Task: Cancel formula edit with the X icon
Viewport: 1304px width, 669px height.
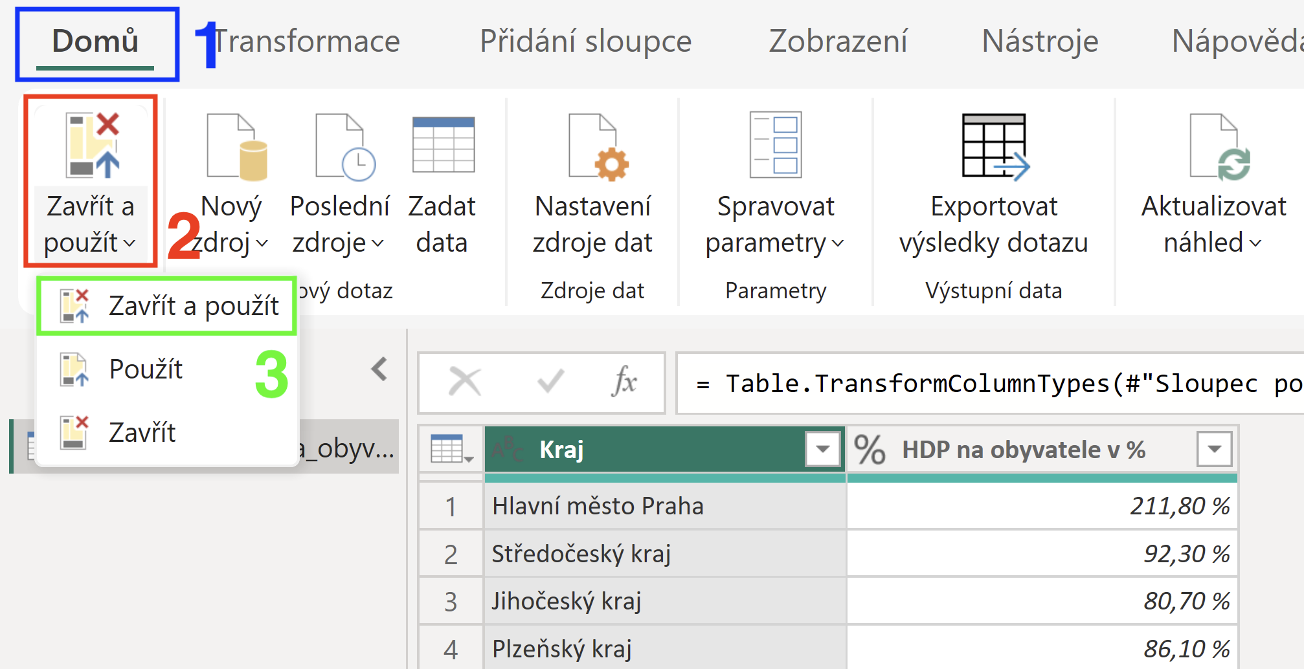Action: point(465,382)
